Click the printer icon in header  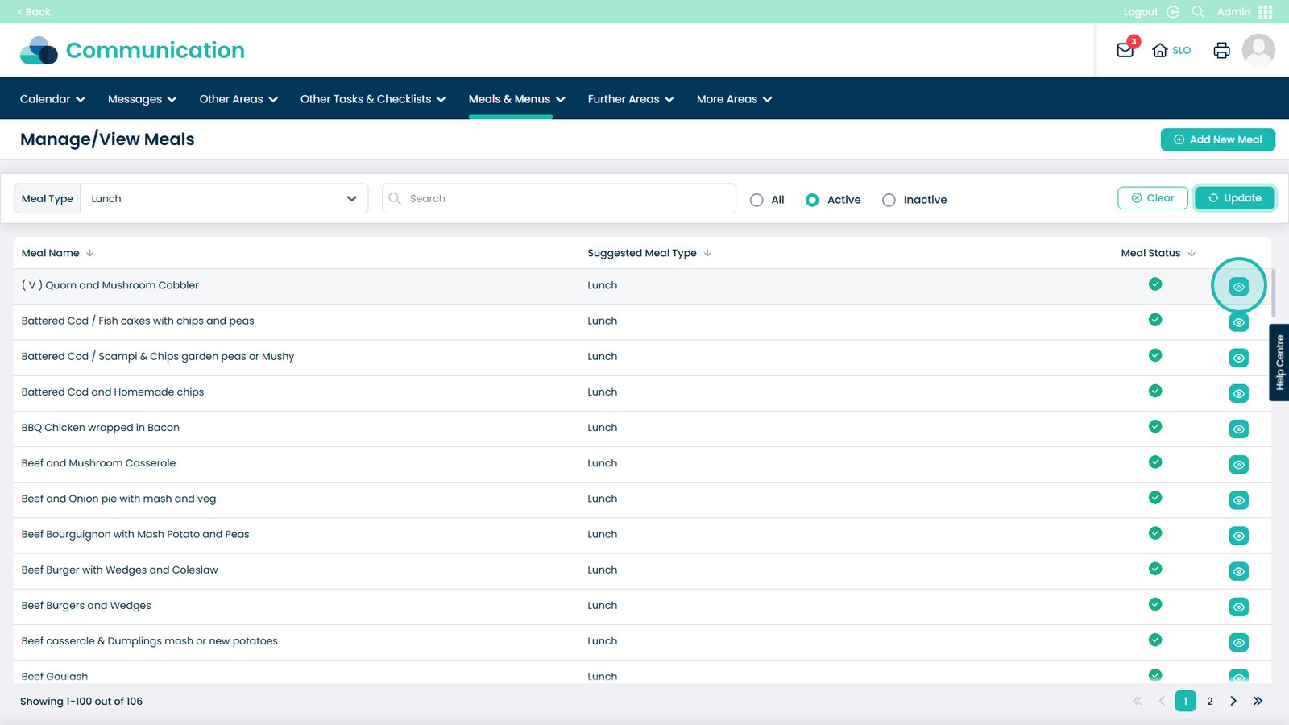coord(1221,50)
